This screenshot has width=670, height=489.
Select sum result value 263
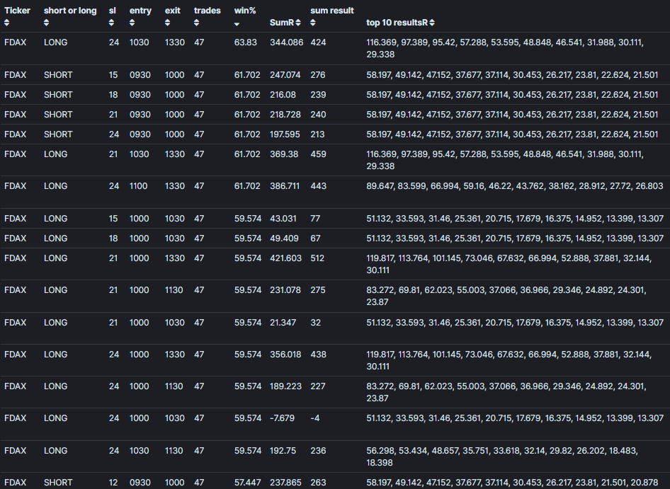coord(318,482)
